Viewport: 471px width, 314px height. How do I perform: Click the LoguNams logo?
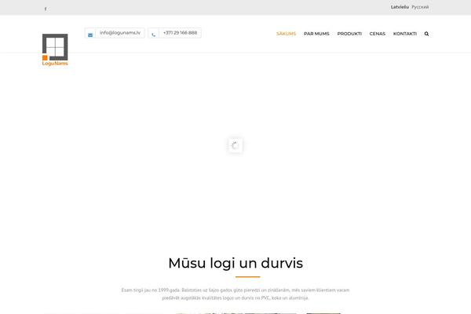(55, 49)
